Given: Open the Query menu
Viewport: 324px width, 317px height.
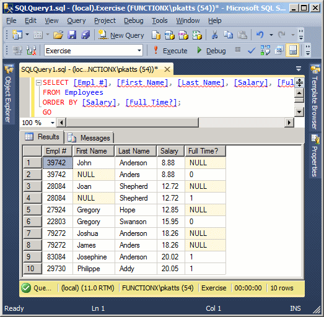Looking at the screenshot, I should point(76,20).
